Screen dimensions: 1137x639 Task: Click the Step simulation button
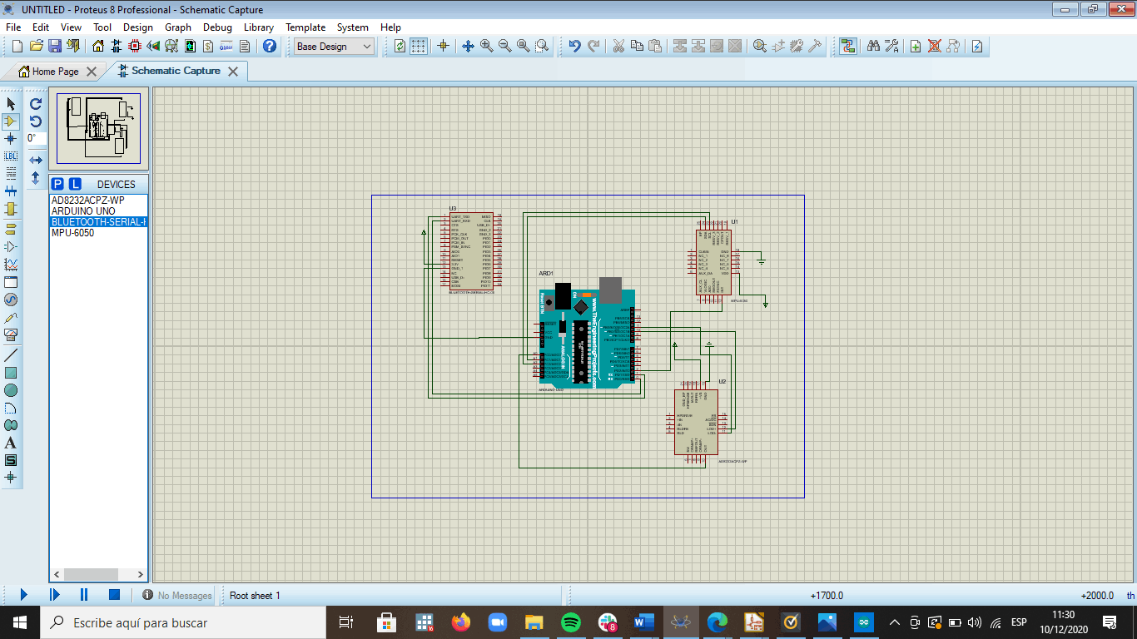click(x=54, y=595)
